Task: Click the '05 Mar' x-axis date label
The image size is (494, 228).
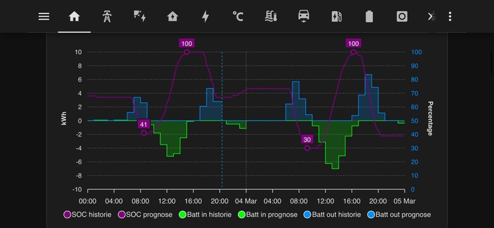Action: [405, 201]
